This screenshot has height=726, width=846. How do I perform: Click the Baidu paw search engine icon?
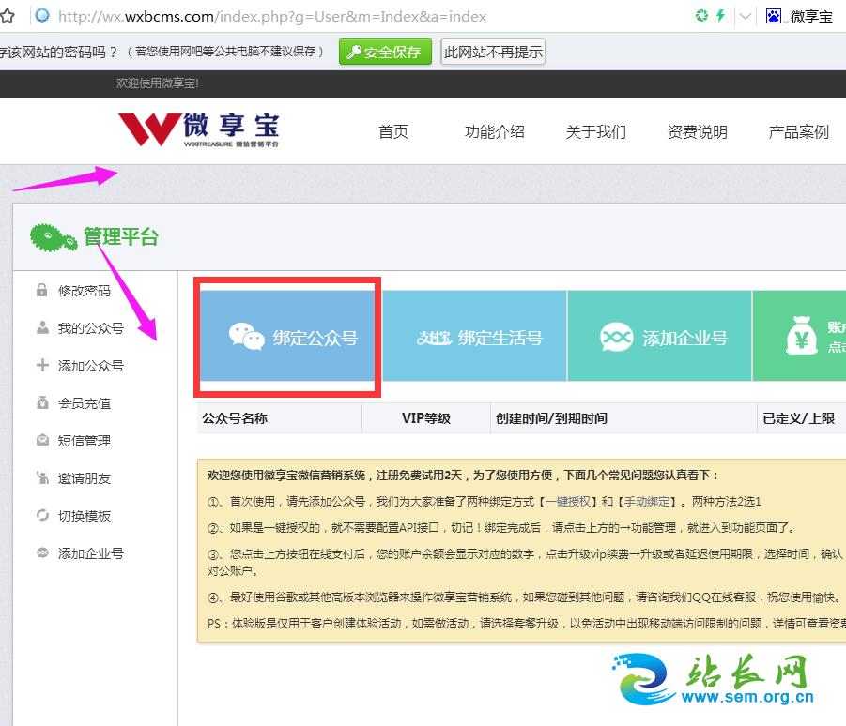(773, 16)
